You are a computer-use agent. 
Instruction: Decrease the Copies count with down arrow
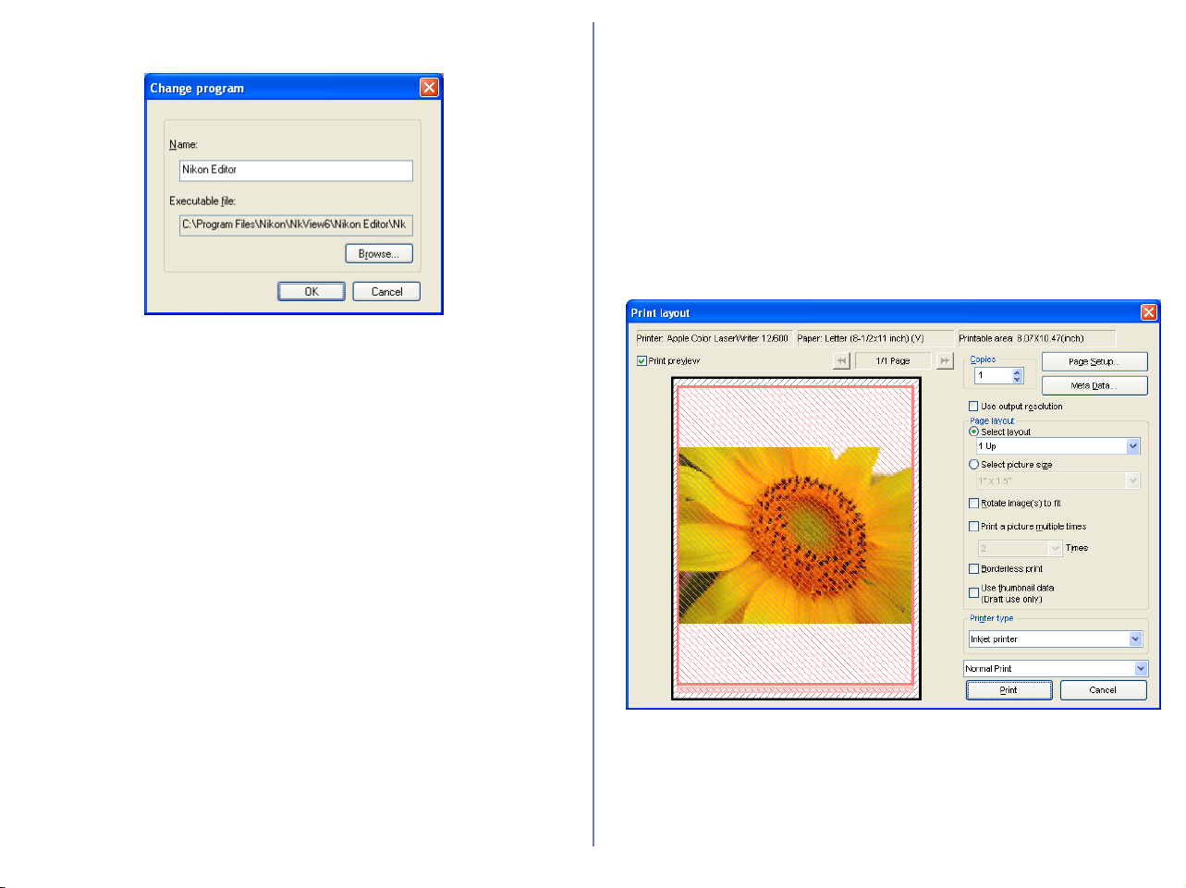point(1018,380)
